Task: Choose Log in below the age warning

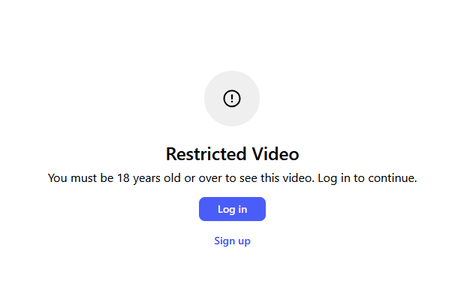Action: tap(232, 209)
